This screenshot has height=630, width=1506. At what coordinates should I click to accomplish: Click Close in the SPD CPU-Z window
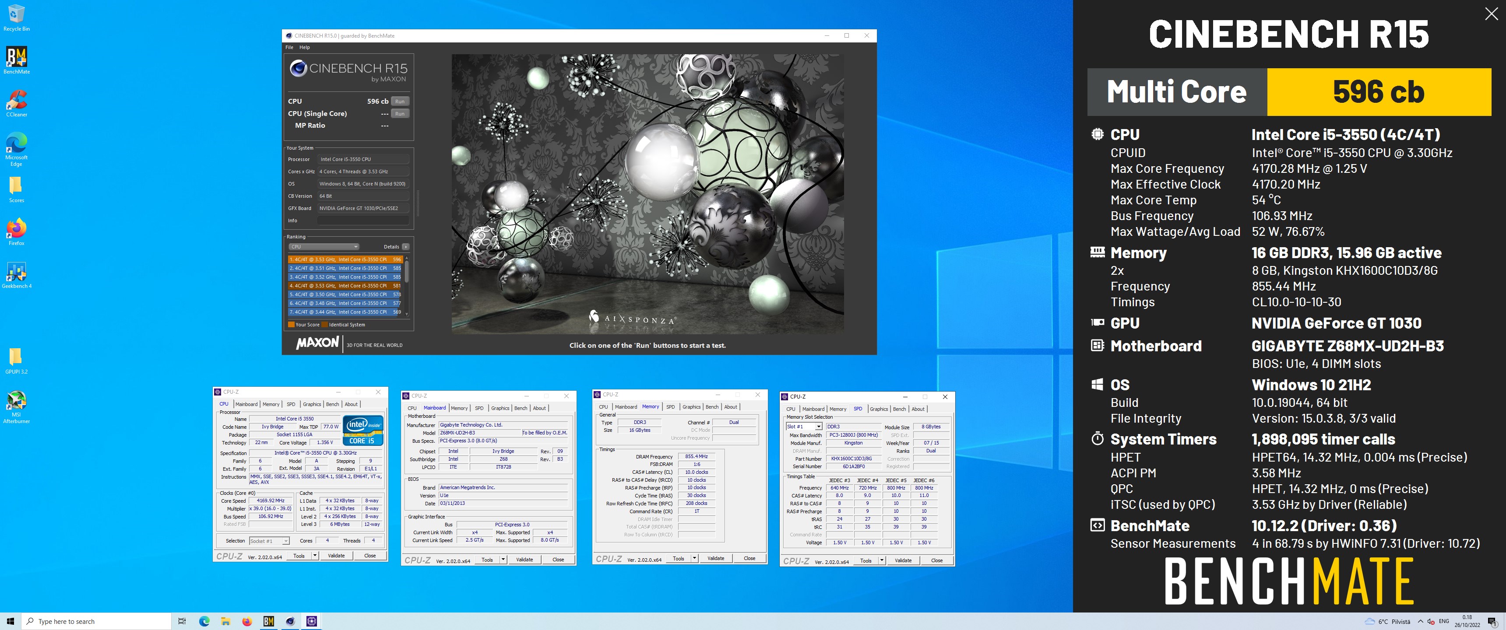(936, 560)
